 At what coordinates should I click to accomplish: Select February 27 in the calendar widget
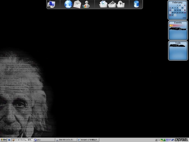point(172,15)
